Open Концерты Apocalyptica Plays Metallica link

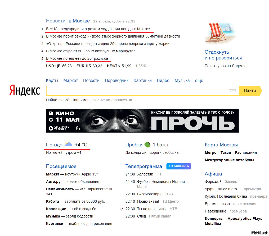[234, 221]
